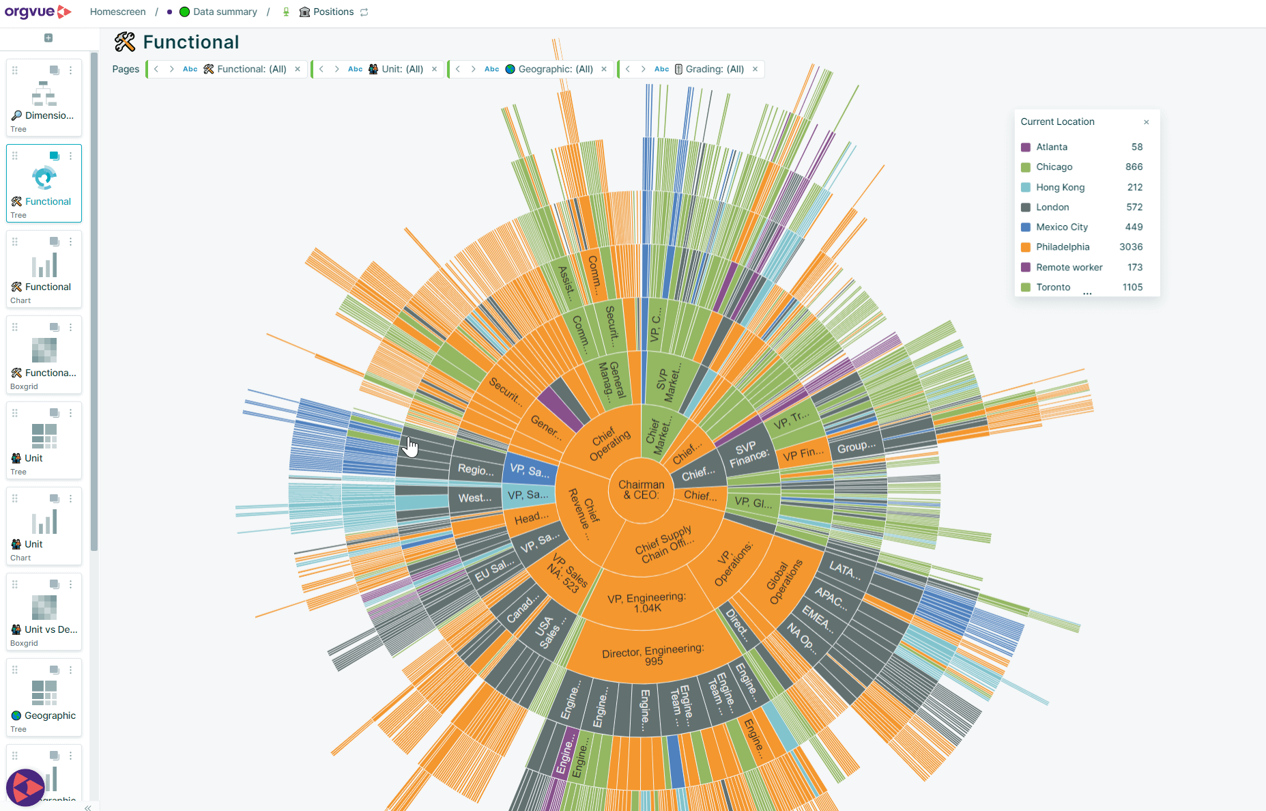Click the pin icon in the breadcrumb bar
Image resolution: width=1266 pixels, height=811 pixels.
pos(286,12)
